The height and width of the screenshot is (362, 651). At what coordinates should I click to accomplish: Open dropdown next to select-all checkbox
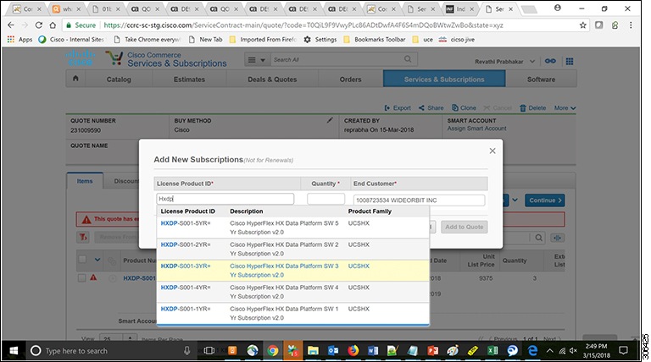97,260
